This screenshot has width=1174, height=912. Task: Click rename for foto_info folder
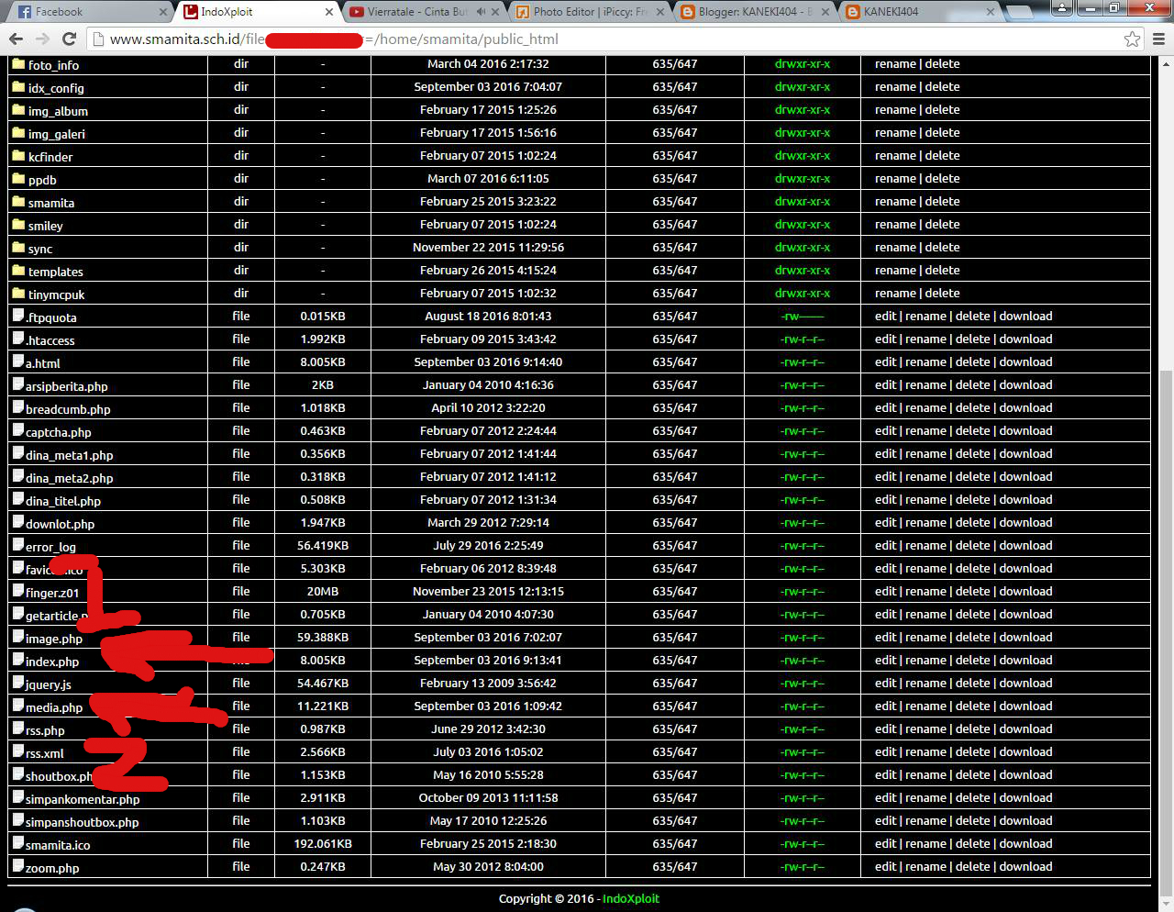pos(895,63)
